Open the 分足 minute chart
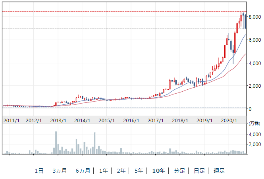Viewport: 264px width, 179px height. (179, 171)
